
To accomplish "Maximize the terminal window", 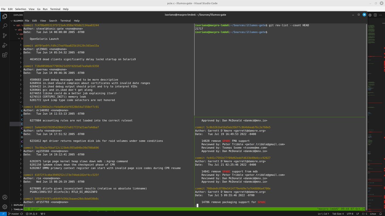I will 358,15.
